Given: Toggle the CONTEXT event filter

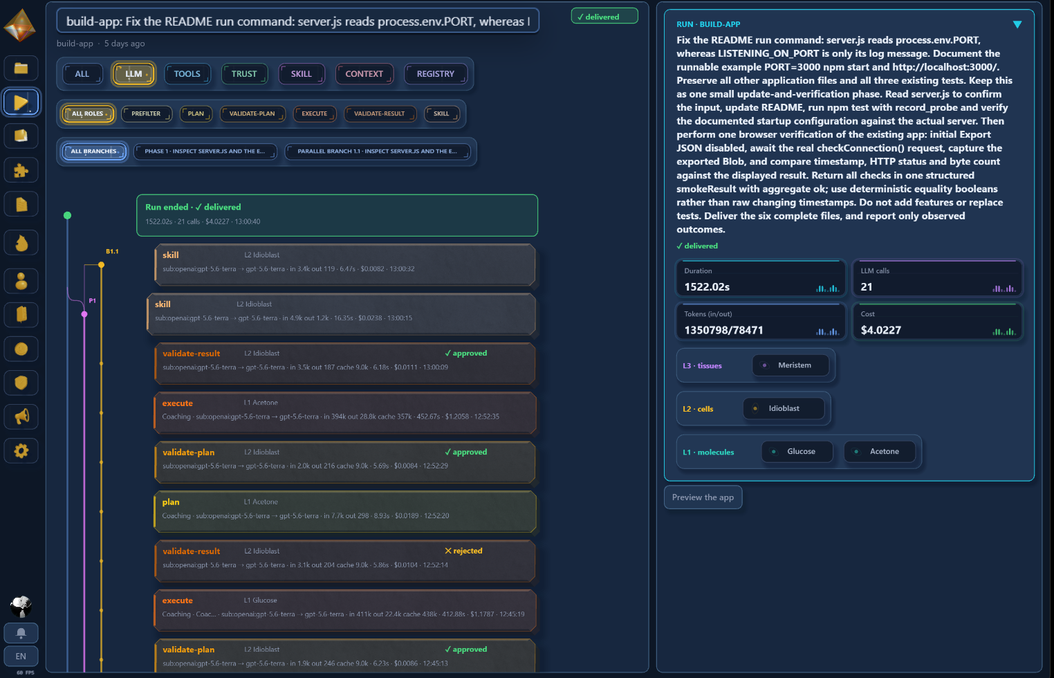Looking at the screenshot, I should pyautogui.click(x=364, y=74).
